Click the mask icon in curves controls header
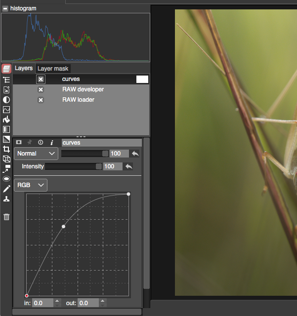 coord(19,142)
